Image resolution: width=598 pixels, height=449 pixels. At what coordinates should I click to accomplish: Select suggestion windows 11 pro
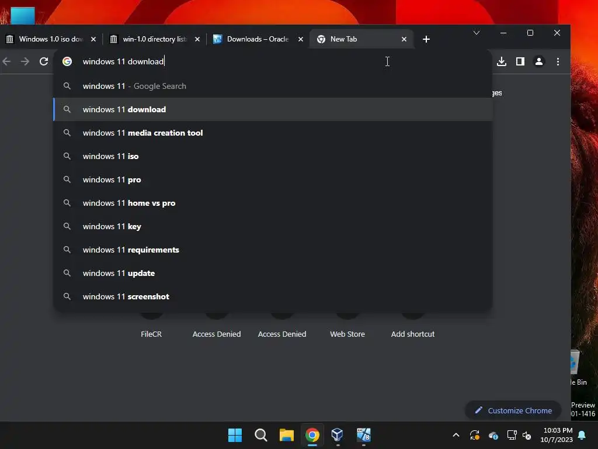pyautogui.click(x=273, y=179)
